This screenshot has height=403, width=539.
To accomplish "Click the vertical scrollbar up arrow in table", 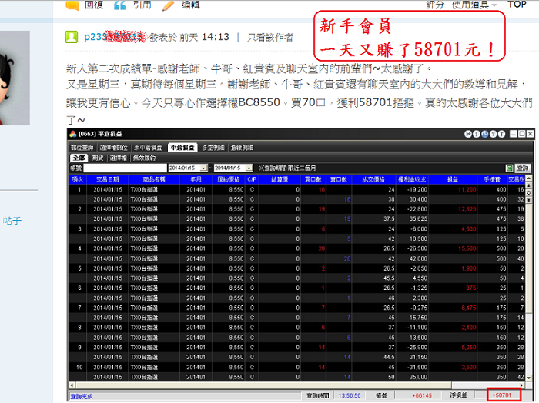I will click(529, 178).
